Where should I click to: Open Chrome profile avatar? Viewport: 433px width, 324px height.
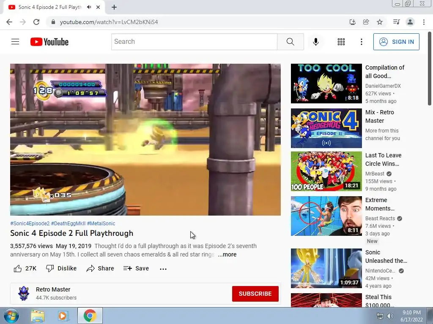tap(410, 22)
